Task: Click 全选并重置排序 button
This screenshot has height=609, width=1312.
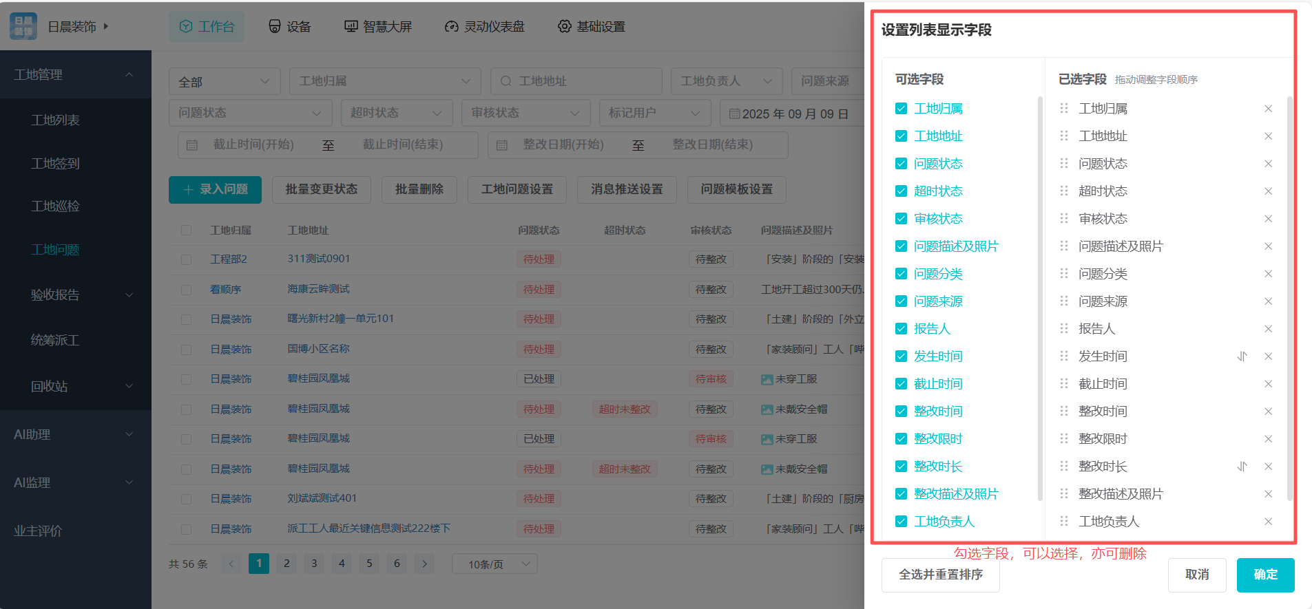Action: click(x=940, y=575)
